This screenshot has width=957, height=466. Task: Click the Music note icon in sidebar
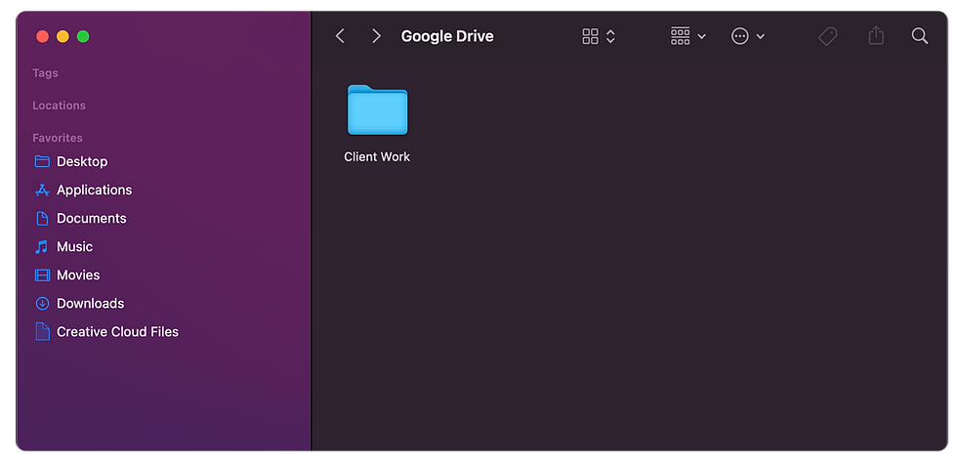(x=41, y=247)
